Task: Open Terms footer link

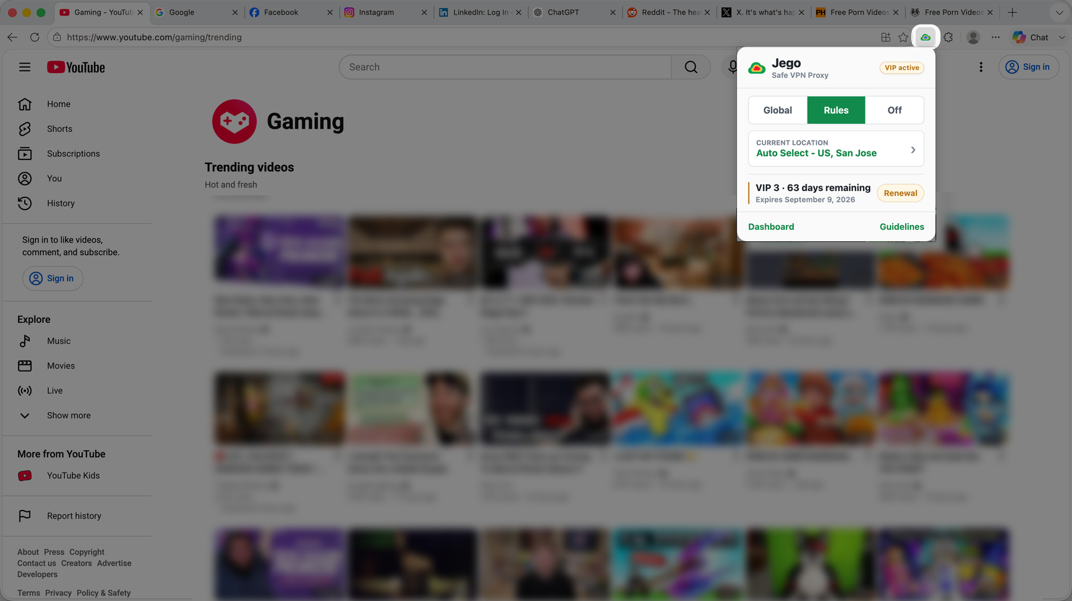Action: pyautogui.click(x=29, y=593)
